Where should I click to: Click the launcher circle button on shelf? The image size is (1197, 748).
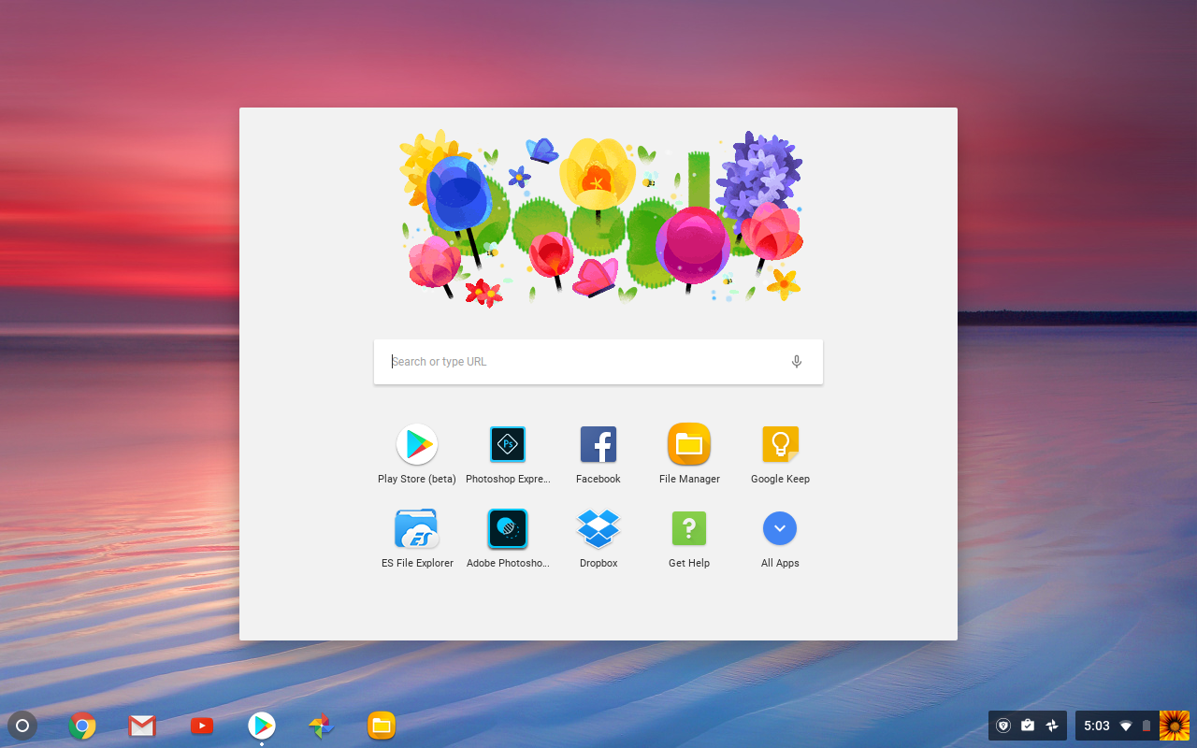[x=22, y=726]
